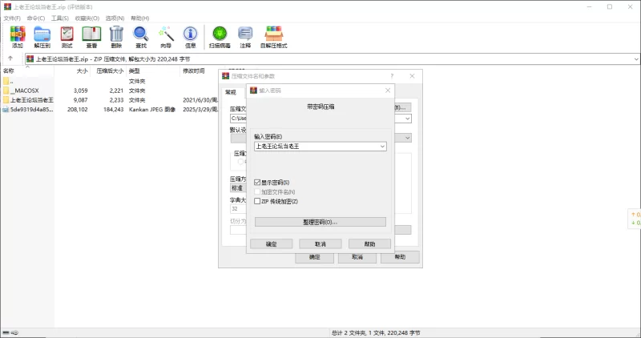
Task: Click the 整理密码(O)... button
Action: pos(320,222)
